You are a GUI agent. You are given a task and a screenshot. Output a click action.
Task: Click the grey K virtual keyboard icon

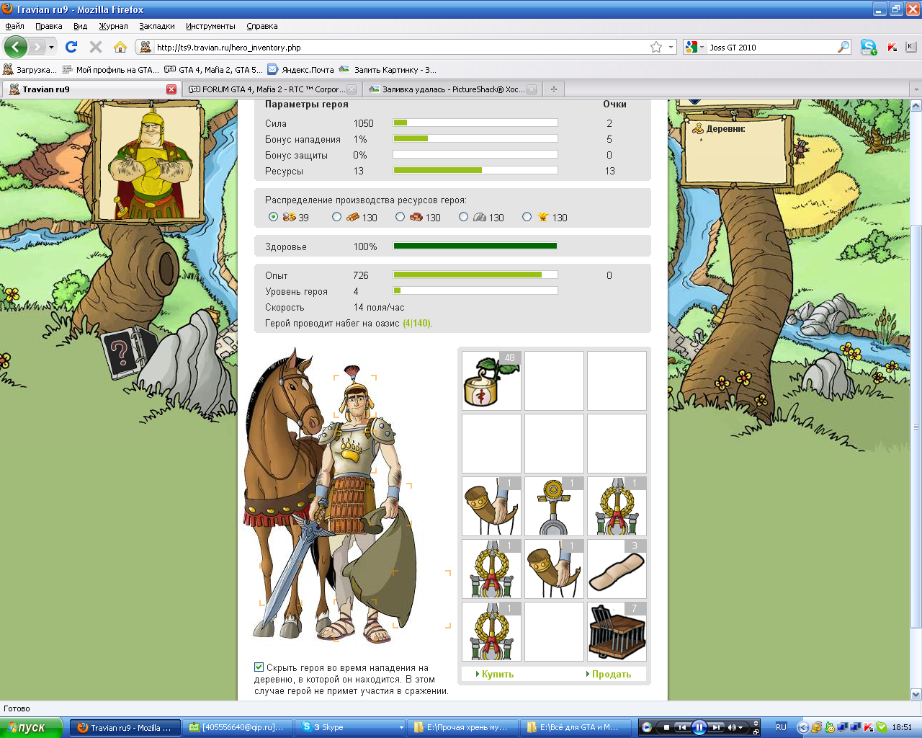(x=910, y=47)
